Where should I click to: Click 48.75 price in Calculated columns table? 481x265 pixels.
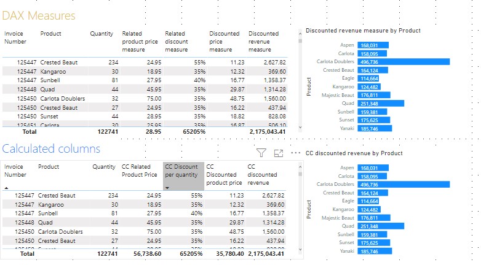coord(237,232)
